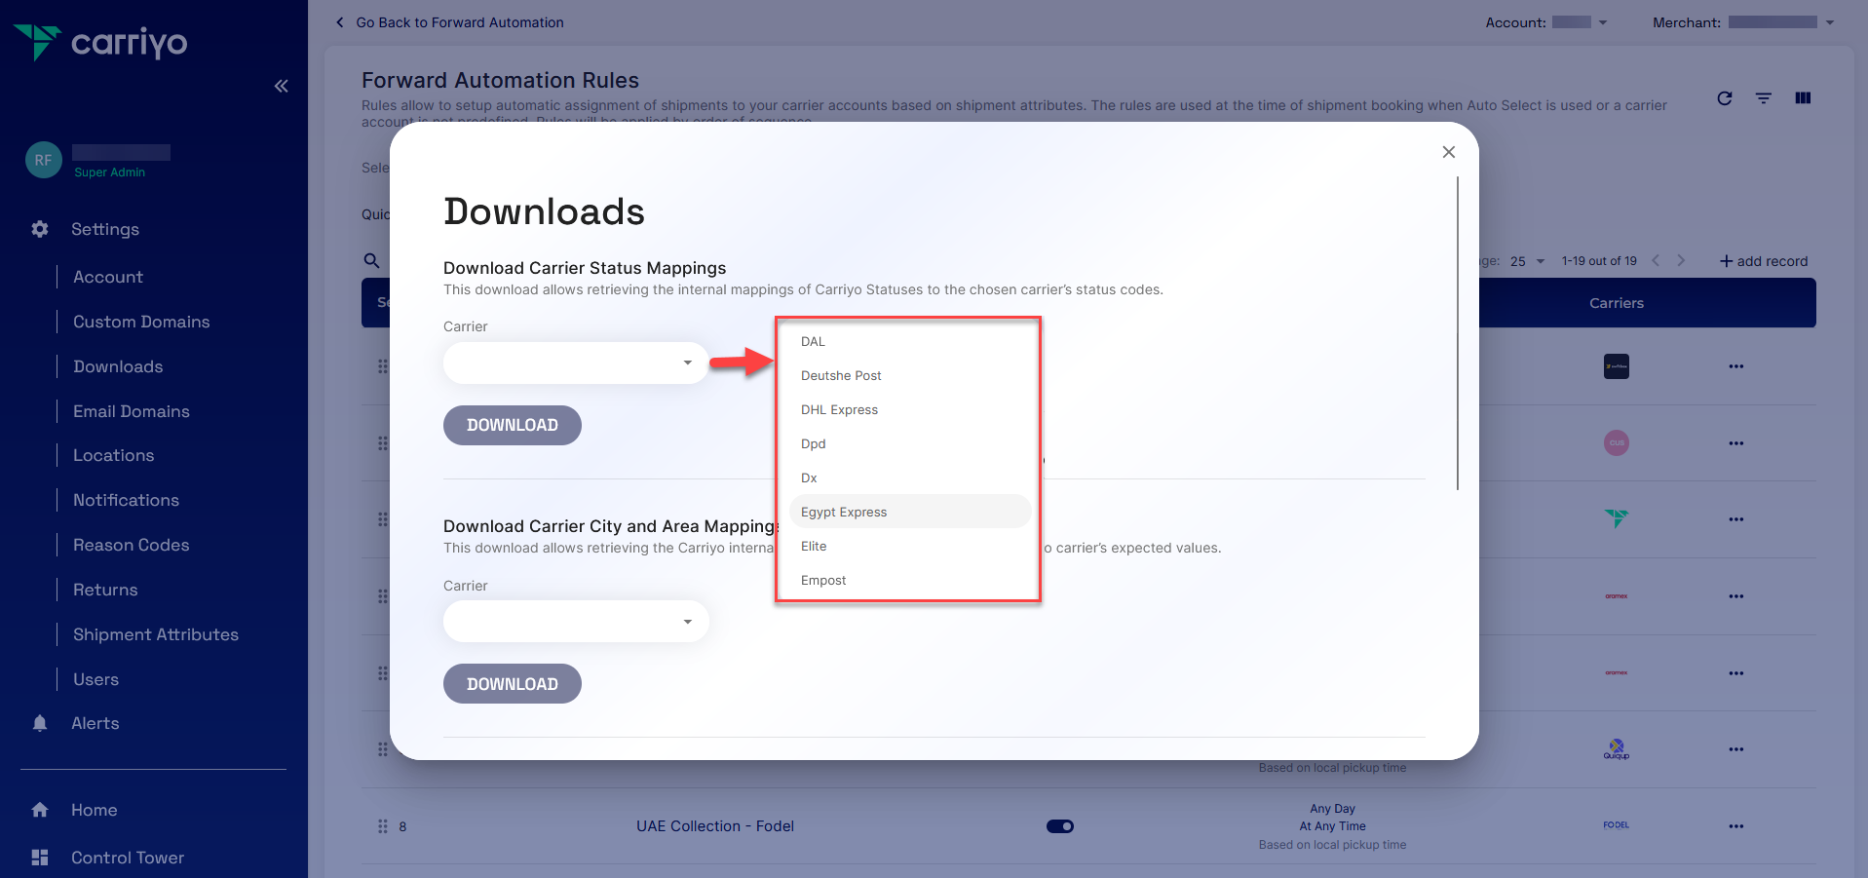Close the Downloads dialog
Image resolution: width=1868 pixels, height=878 pixels.
coord(1449,152)
